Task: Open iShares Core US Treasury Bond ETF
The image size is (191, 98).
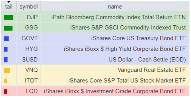Action: tap(138, 38)
